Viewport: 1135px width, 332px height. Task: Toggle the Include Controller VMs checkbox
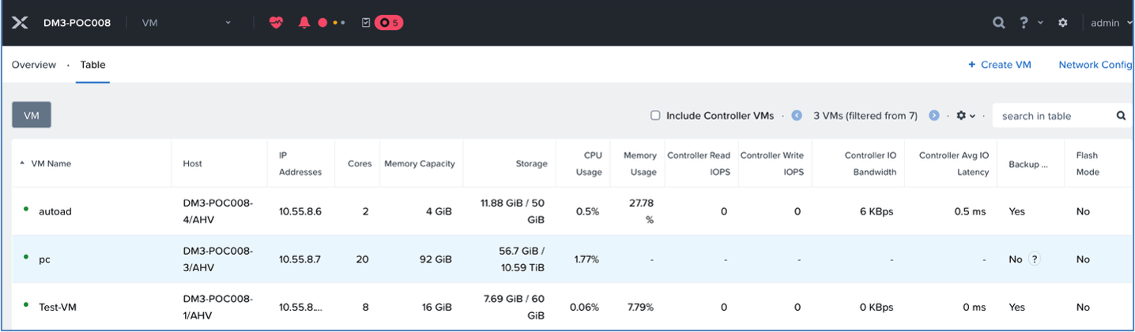click(x=655, y=115)
